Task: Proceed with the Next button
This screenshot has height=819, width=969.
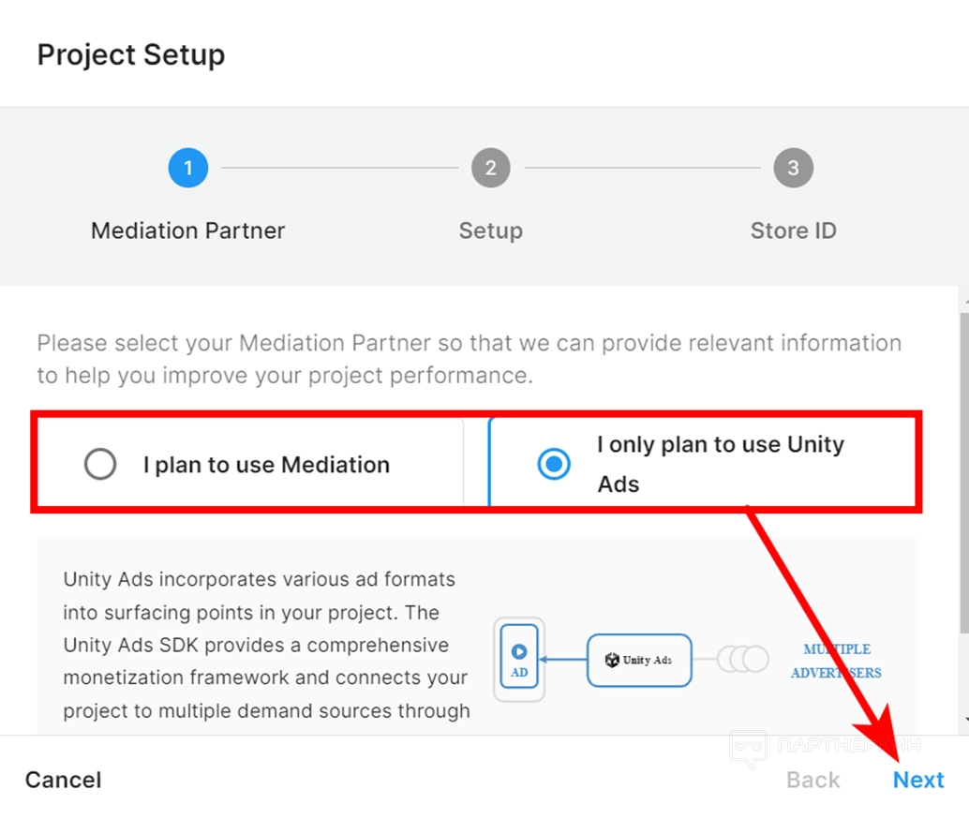Action: tap(918, 780)
